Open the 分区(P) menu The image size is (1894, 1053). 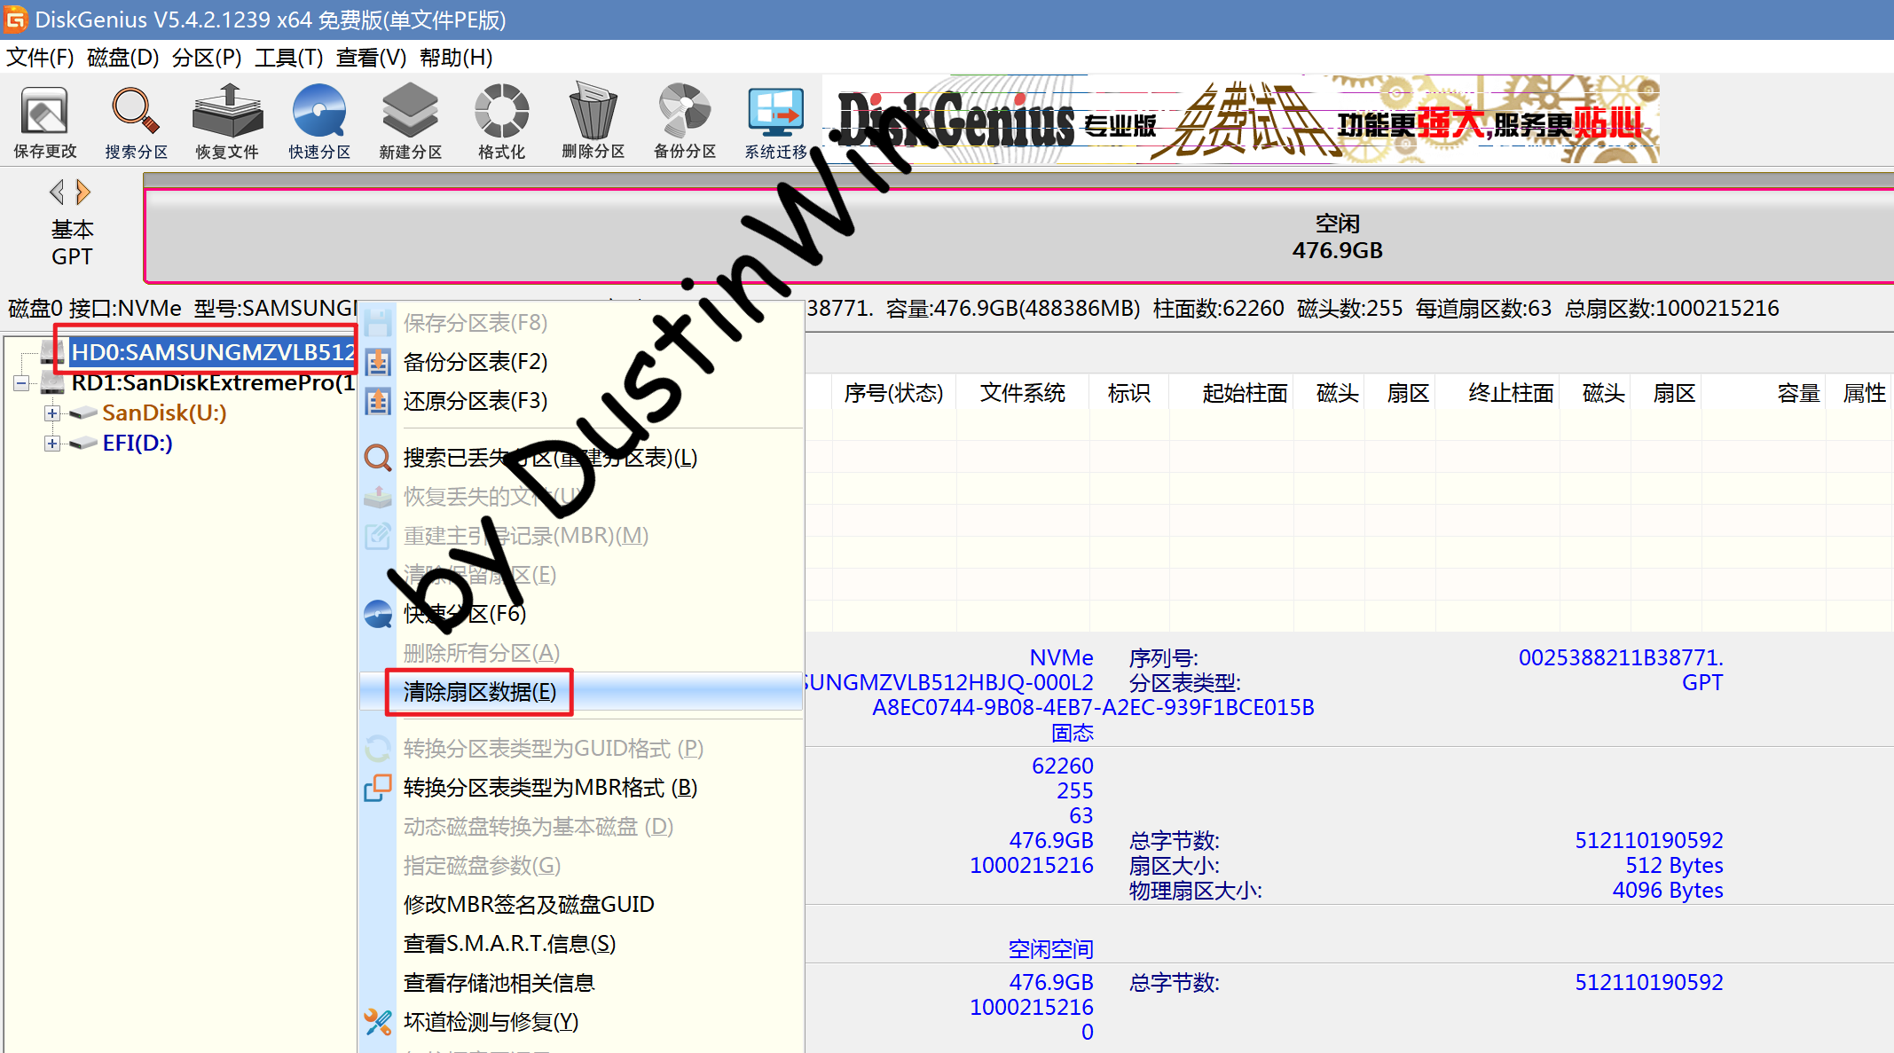(x=207, y=58)
